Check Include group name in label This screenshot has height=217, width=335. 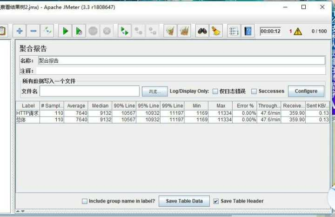pos(85,201)
